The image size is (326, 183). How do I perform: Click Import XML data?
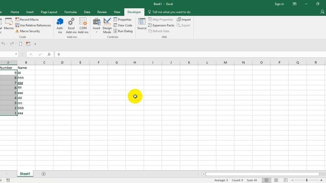pyautogui.click(x=183, y=19)
